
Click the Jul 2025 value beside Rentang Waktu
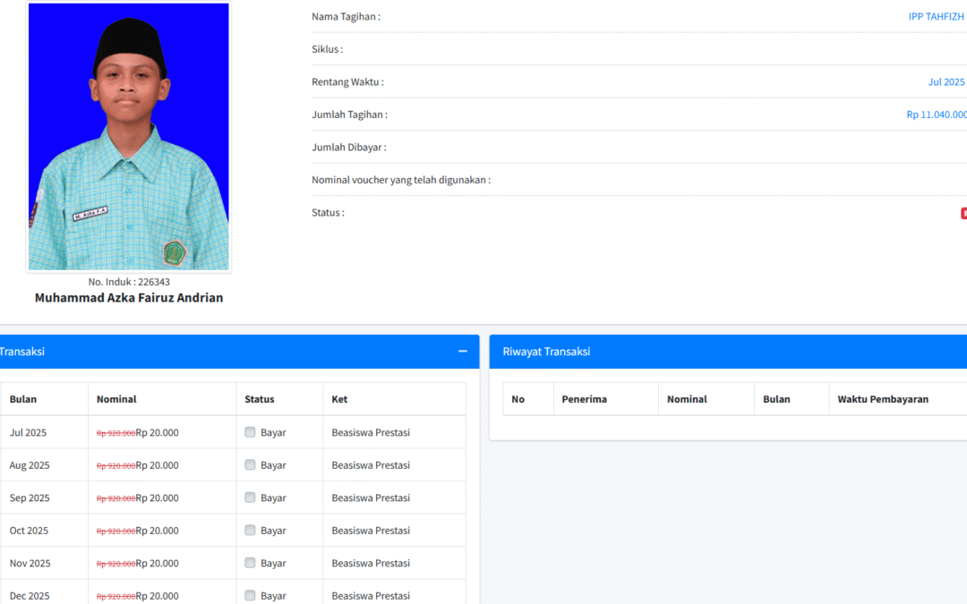(946, 82)
